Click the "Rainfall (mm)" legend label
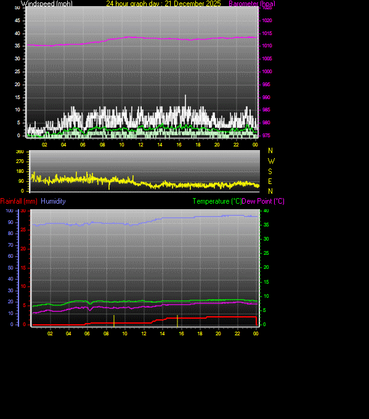 click(x=18, y=201)
